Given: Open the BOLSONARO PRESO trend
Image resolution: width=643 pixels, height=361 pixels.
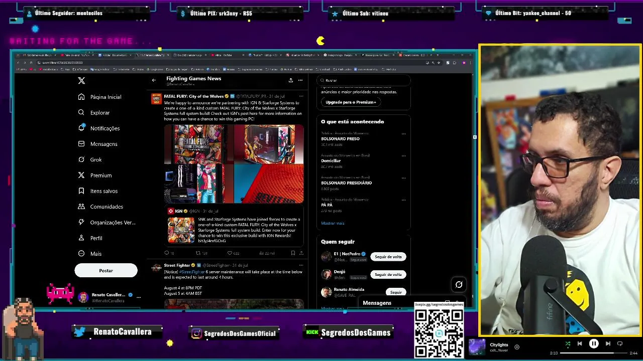Looking at the screenshot, I should coord(340,139).
